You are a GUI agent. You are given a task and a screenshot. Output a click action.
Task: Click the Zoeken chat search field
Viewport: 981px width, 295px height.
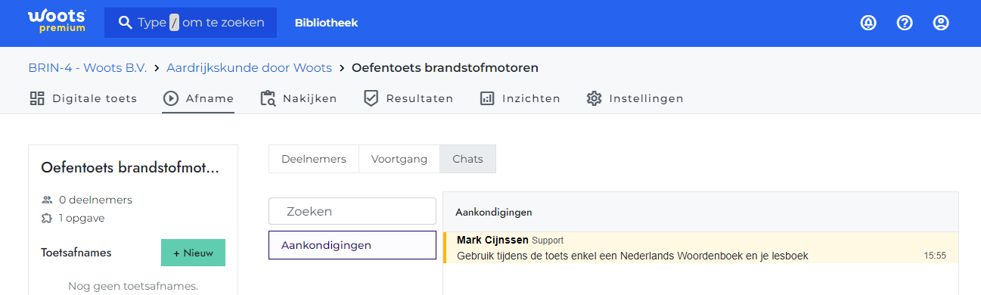352,211
